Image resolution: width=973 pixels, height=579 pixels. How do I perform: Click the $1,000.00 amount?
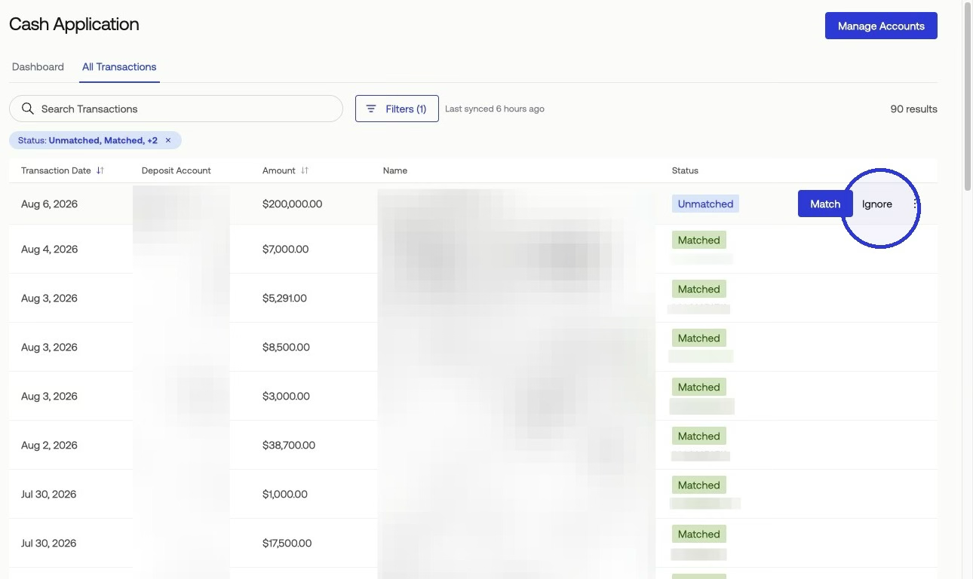285,494
